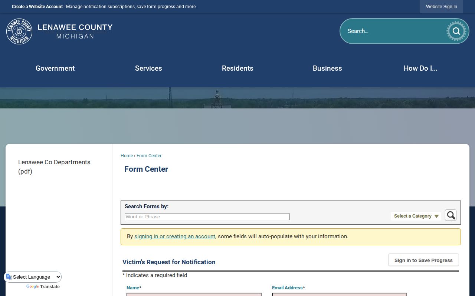The width and height of the screenshot is (475, 296).
Task: Click Create a Website Account link
Action: (37, 7)
